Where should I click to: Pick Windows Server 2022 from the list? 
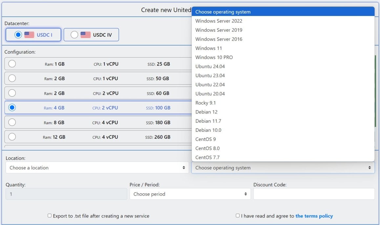(x=283, y=21)
